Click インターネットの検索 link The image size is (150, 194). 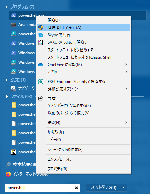pyautogui.click(x=30, y=174)
